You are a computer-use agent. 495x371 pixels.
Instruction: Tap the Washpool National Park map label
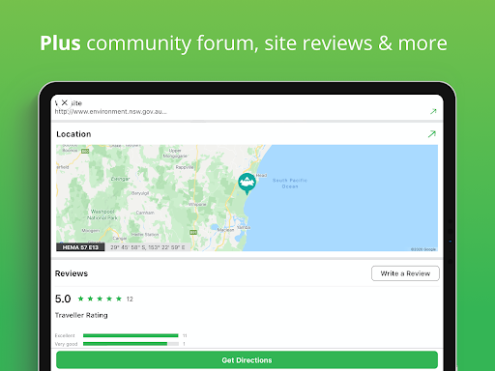(x=102, y=214)
